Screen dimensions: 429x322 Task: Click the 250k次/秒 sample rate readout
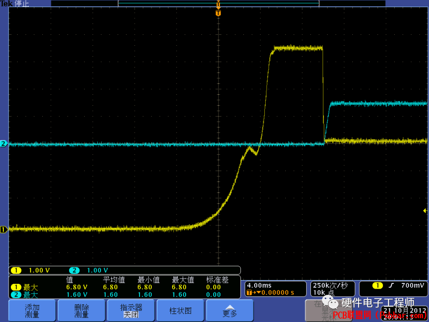coord(330,286)
